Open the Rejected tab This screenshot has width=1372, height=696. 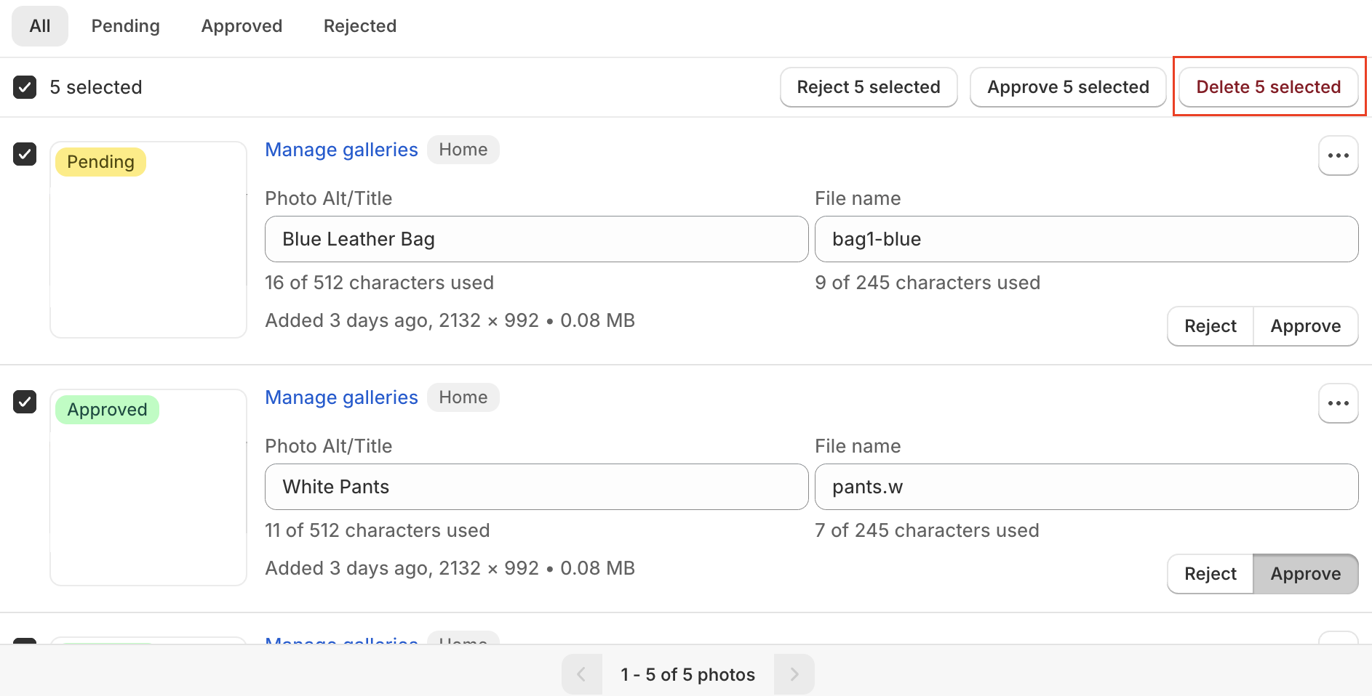point(359,26)
